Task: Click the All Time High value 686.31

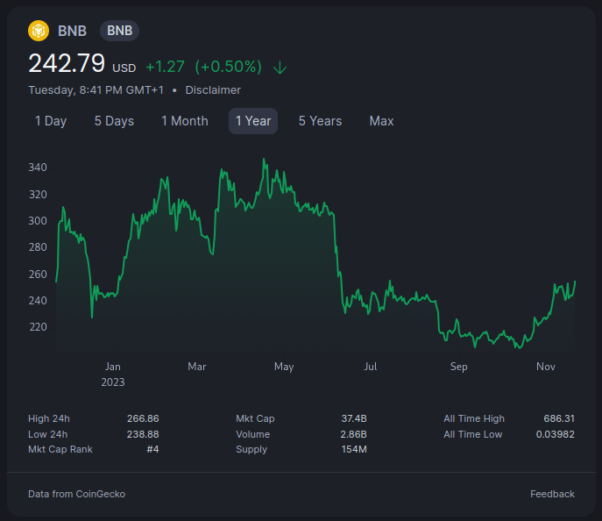Action: coord(557,418)
